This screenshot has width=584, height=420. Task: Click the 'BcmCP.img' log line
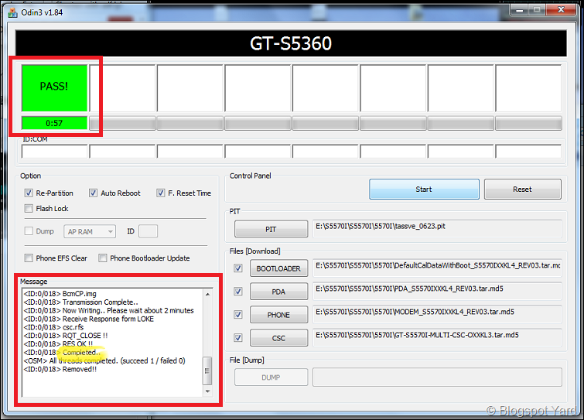coord(60,294)
